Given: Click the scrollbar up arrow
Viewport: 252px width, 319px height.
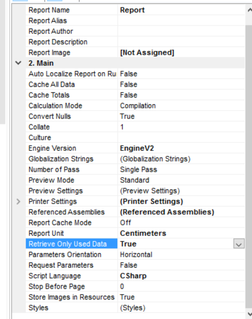Looking at the screenshot, I should (x=249, y=10).
